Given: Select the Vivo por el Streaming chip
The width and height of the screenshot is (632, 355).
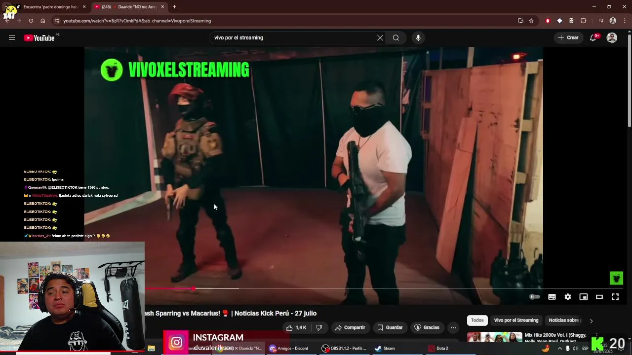Looking at the screenshot, I should click(x=516, y=320).
